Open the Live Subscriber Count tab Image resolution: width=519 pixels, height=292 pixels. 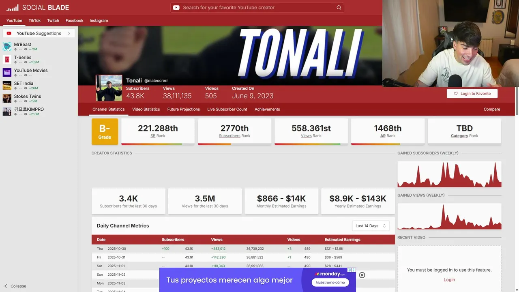(x=227, y=109)
